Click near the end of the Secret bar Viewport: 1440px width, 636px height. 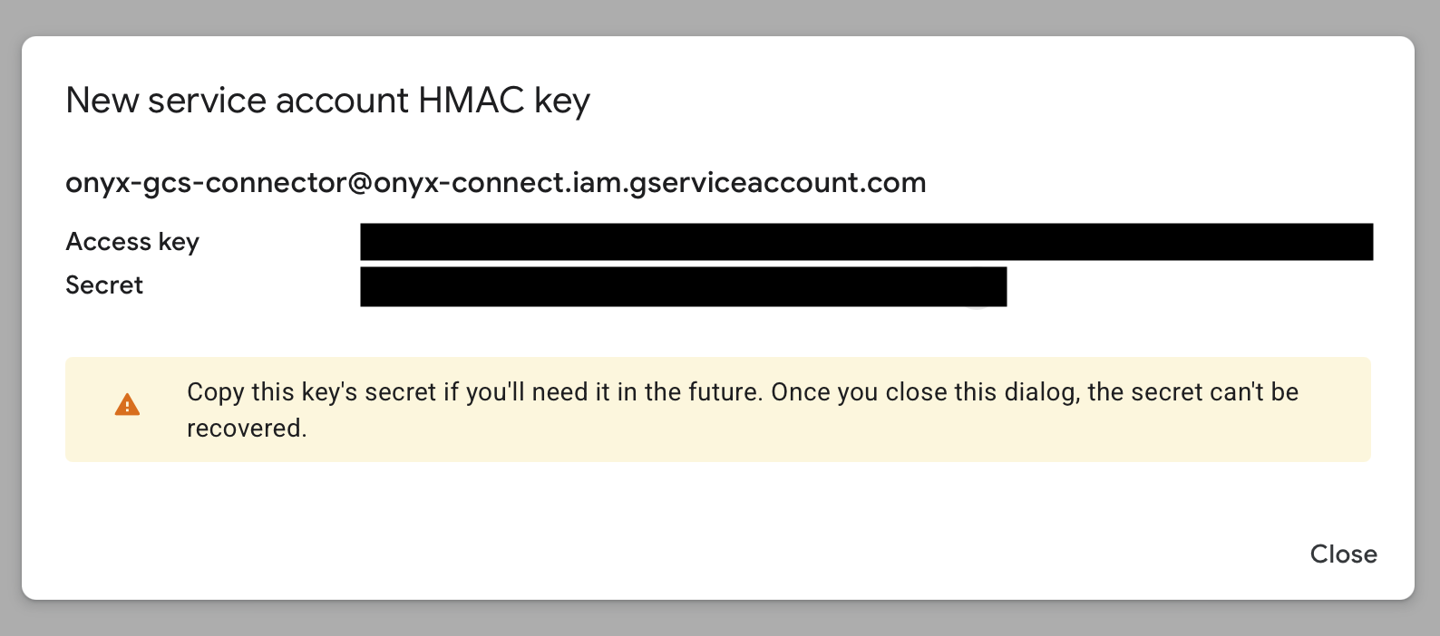(988, 286)
